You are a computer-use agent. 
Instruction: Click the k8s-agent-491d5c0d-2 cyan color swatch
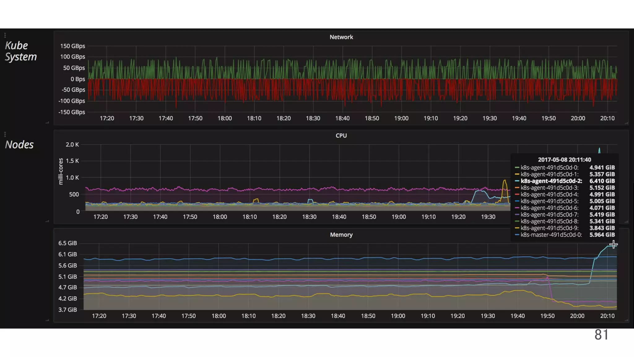[x=517, y=181]
